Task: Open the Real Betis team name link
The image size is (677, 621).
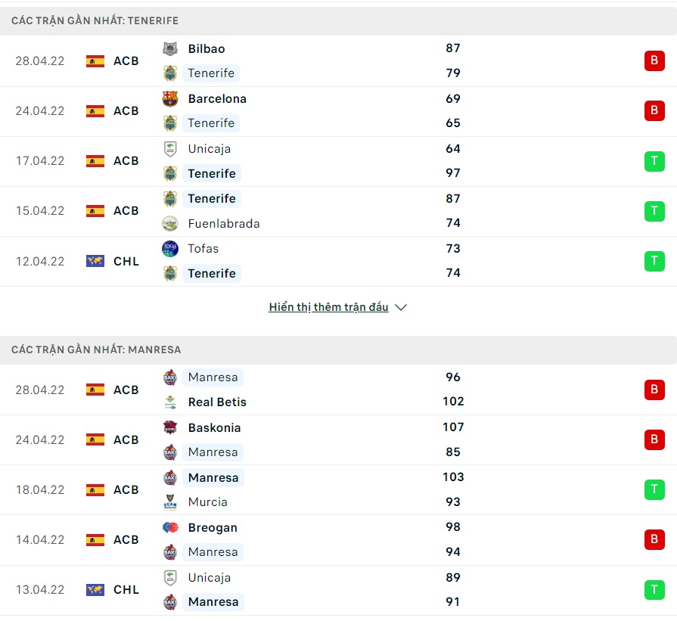Action: (217, 402)
